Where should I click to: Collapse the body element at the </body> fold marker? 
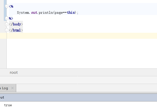click(x=7, y=24)
